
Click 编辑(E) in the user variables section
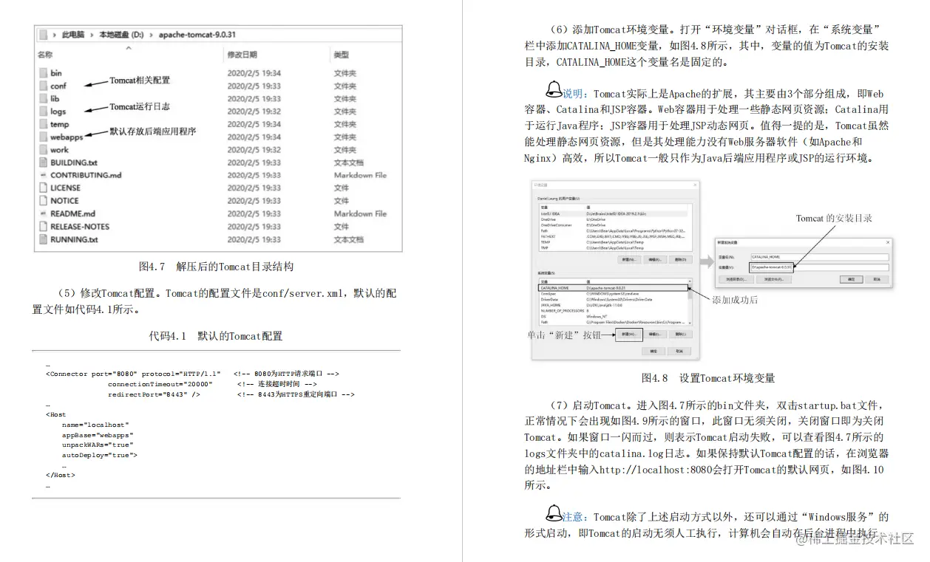655,259
